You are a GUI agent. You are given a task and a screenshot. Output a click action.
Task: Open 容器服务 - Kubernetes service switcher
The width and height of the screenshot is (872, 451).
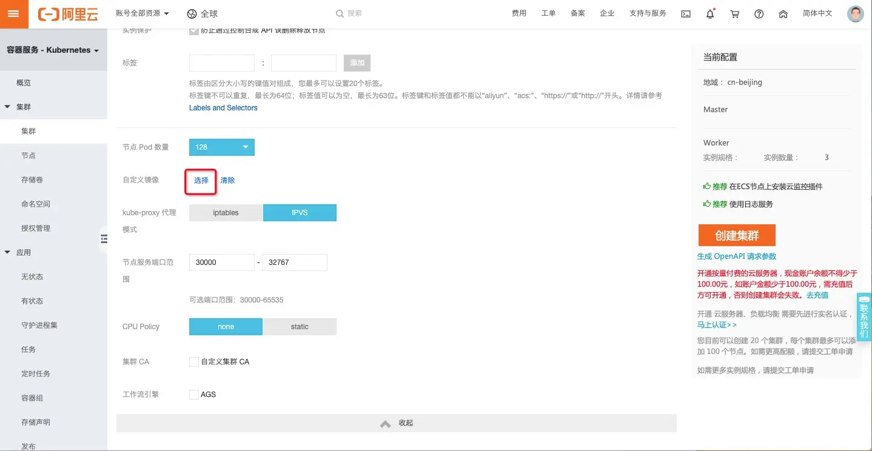point(53,50)
